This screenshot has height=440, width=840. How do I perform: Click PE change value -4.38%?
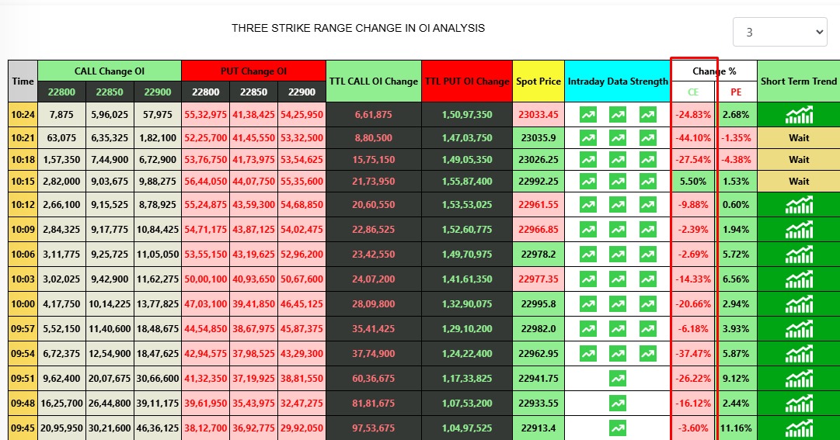click(x=736, y=160)
